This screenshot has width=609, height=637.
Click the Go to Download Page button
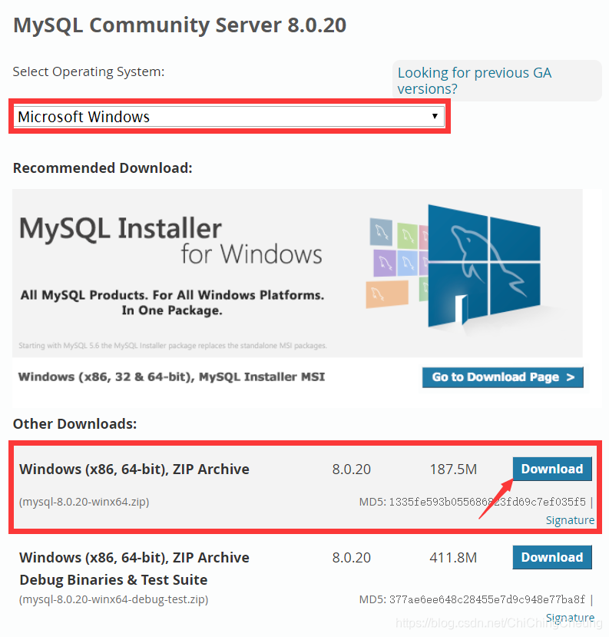tap(502, 377)
